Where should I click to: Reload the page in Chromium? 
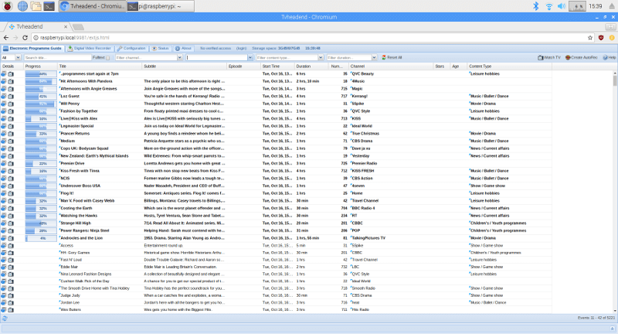[x=25, y=38]
